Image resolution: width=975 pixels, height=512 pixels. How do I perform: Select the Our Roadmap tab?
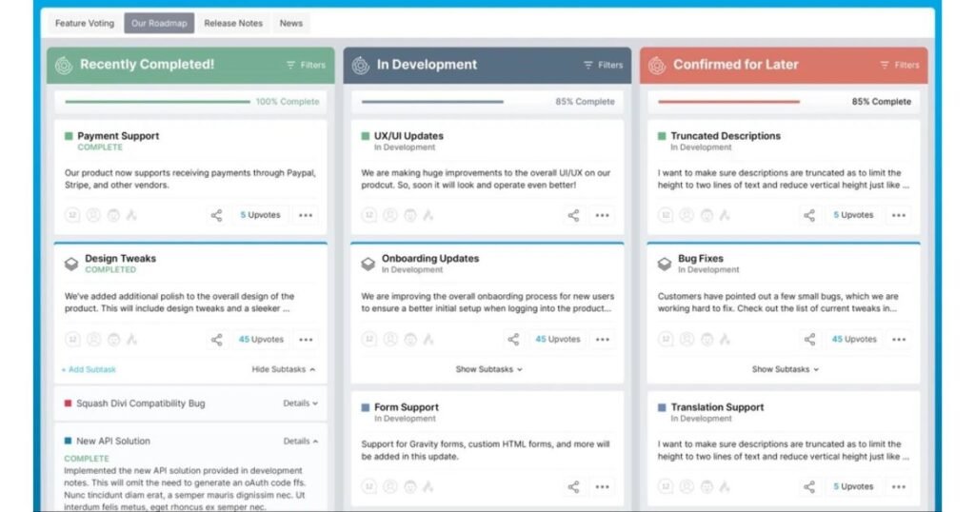[159, 23]
